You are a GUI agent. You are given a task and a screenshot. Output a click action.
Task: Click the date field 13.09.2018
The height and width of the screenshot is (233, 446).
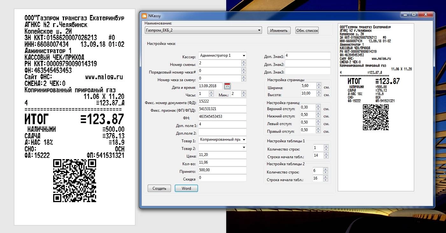click(x=210, y=86)
